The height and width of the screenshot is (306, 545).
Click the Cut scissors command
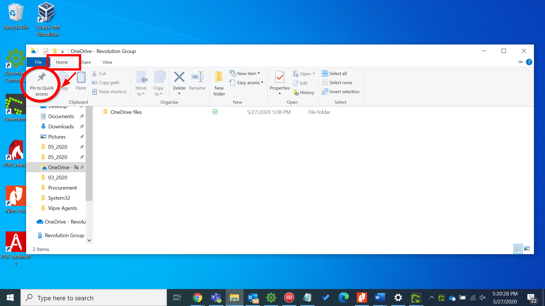coord(99,73)
